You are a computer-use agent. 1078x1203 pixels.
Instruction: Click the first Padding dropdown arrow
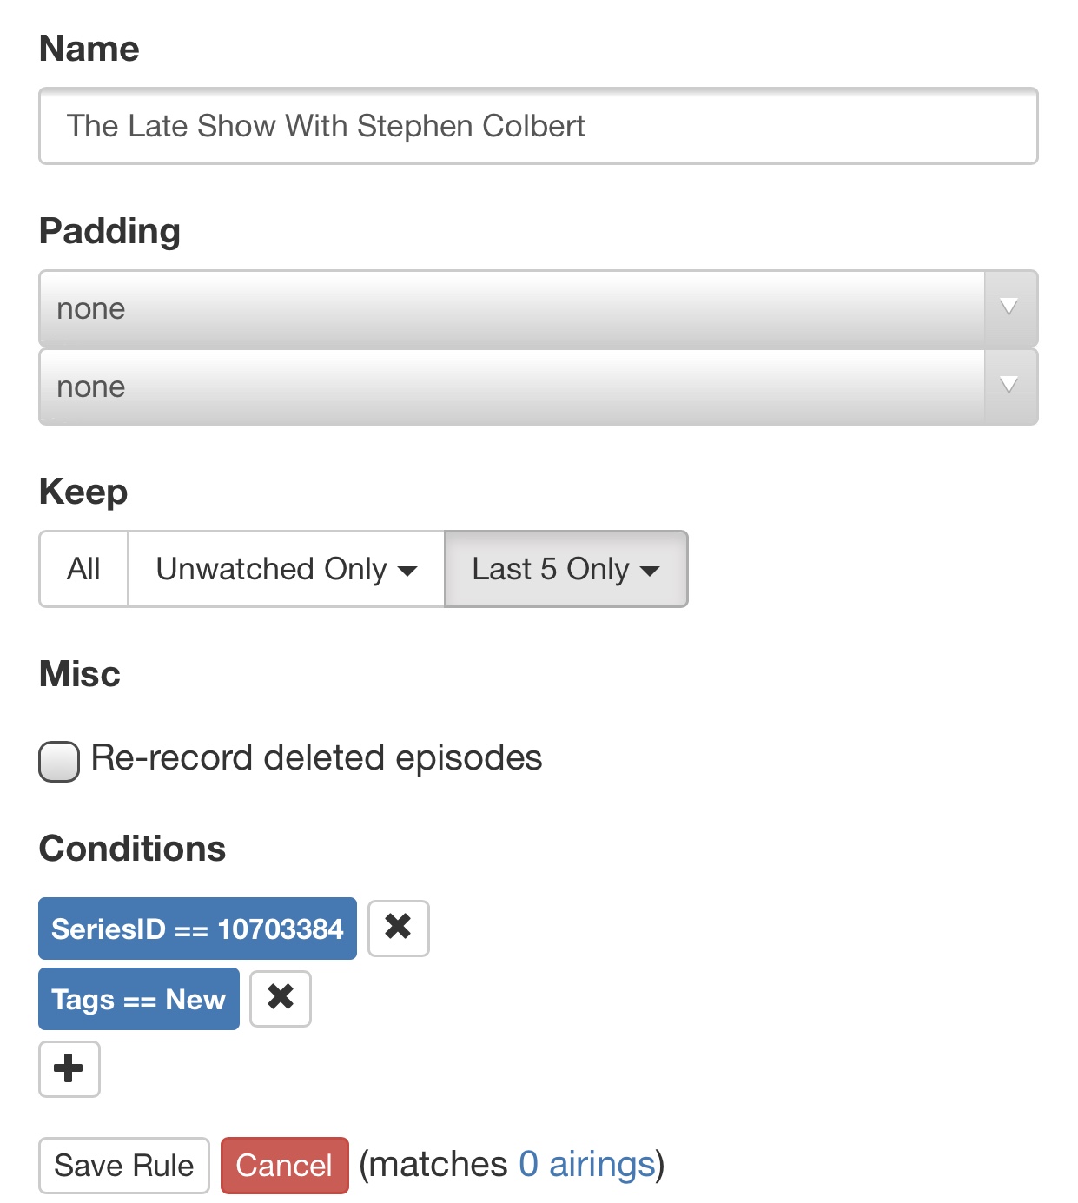click(1009, 307)
